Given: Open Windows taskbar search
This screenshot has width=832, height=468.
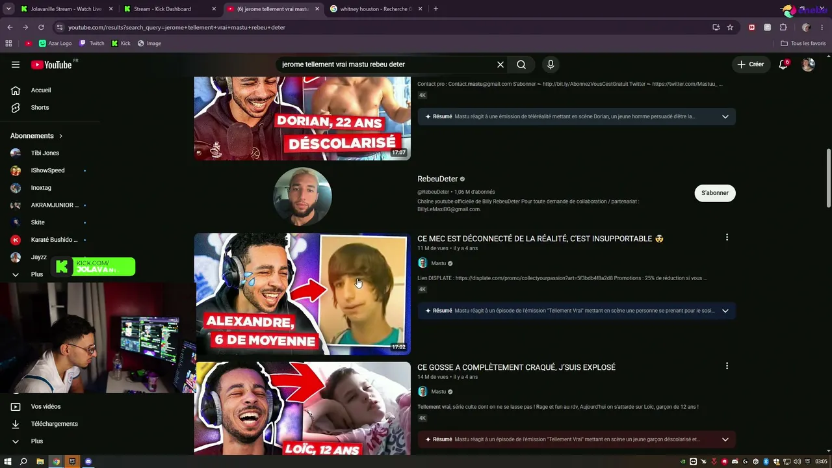Looking at the screenshot, I should 23,461.
